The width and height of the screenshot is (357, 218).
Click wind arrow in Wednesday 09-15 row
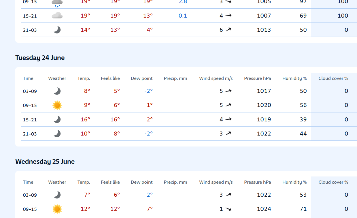tap(228, 209)
